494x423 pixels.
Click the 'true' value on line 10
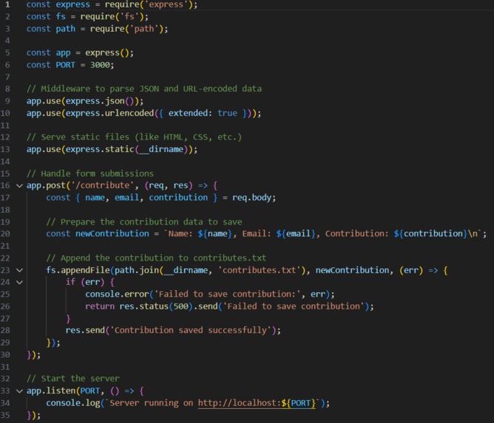(x=227, y=113)
